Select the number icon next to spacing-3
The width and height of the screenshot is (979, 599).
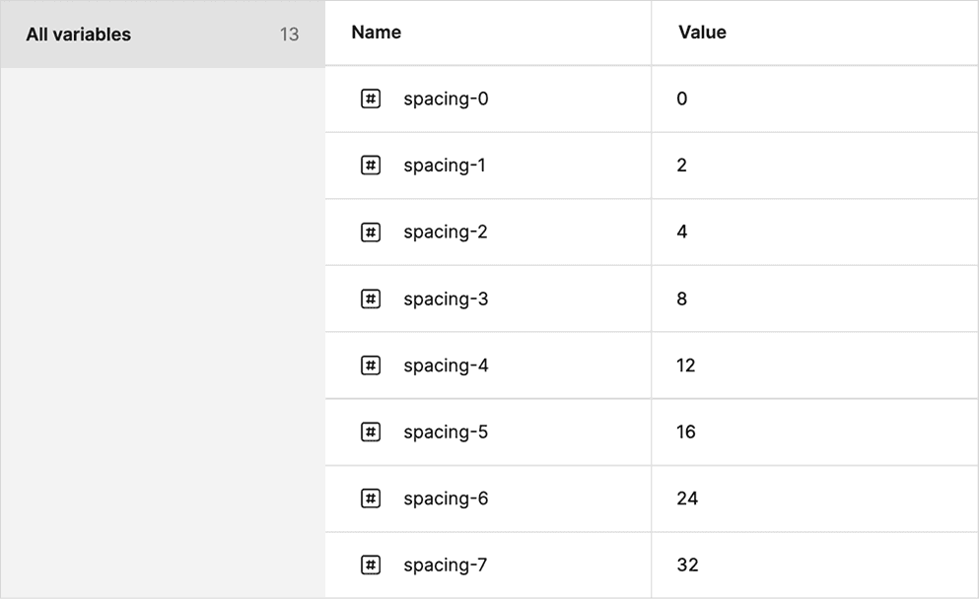371,299
